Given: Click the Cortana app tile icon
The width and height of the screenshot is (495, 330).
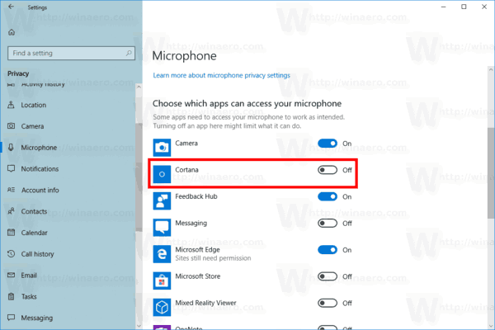Looking at the screenshot, I should click(162, 174).
